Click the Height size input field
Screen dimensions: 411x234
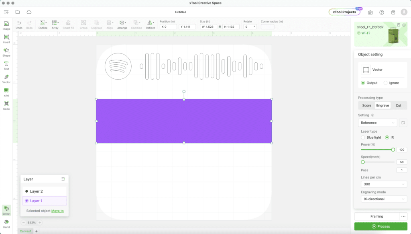231,27
